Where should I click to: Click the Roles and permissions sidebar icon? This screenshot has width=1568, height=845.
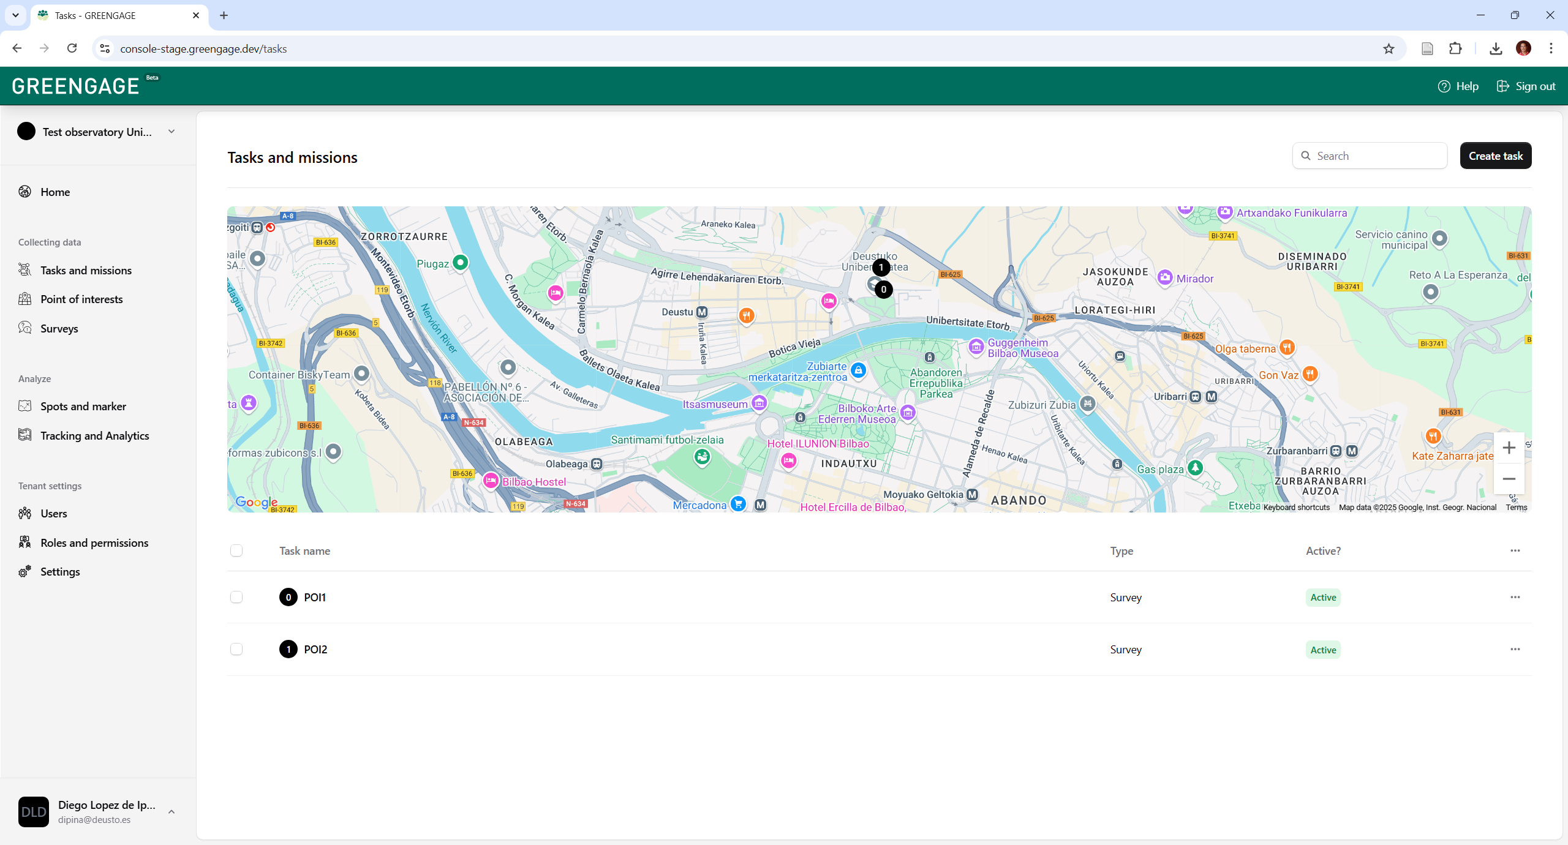pos(25,543)
